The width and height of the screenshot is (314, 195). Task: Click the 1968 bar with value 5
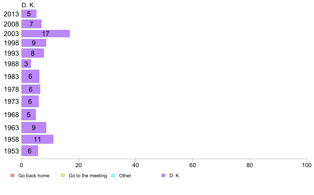[29, 115]
